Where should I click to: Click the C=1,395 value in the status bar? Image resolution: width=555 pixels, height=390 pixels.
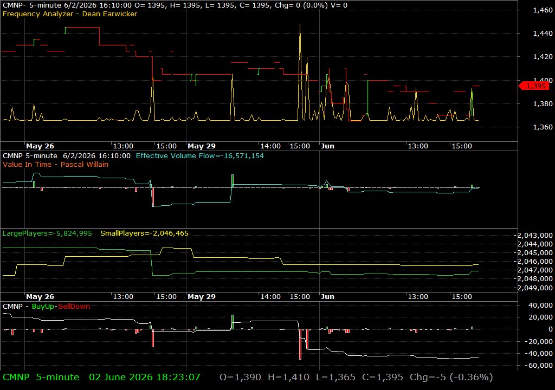coord(382,377)
